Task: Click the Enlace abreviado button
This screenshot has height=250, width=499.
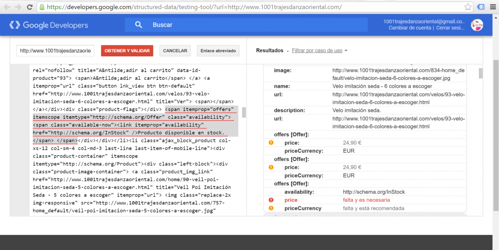Action: [x=218, y=51]
